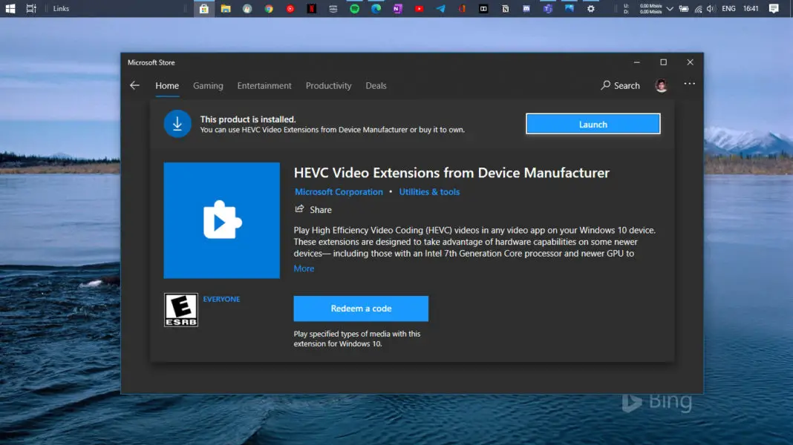Launch HEVC Video Extensions
The image size is (793, 445).
pos(592,124)
